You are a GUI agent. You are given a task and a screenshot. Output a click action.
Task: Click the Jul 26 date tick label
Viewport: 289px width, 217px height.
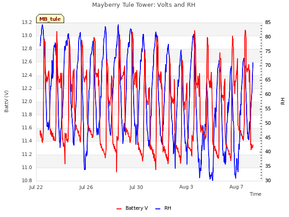point(86,187)
